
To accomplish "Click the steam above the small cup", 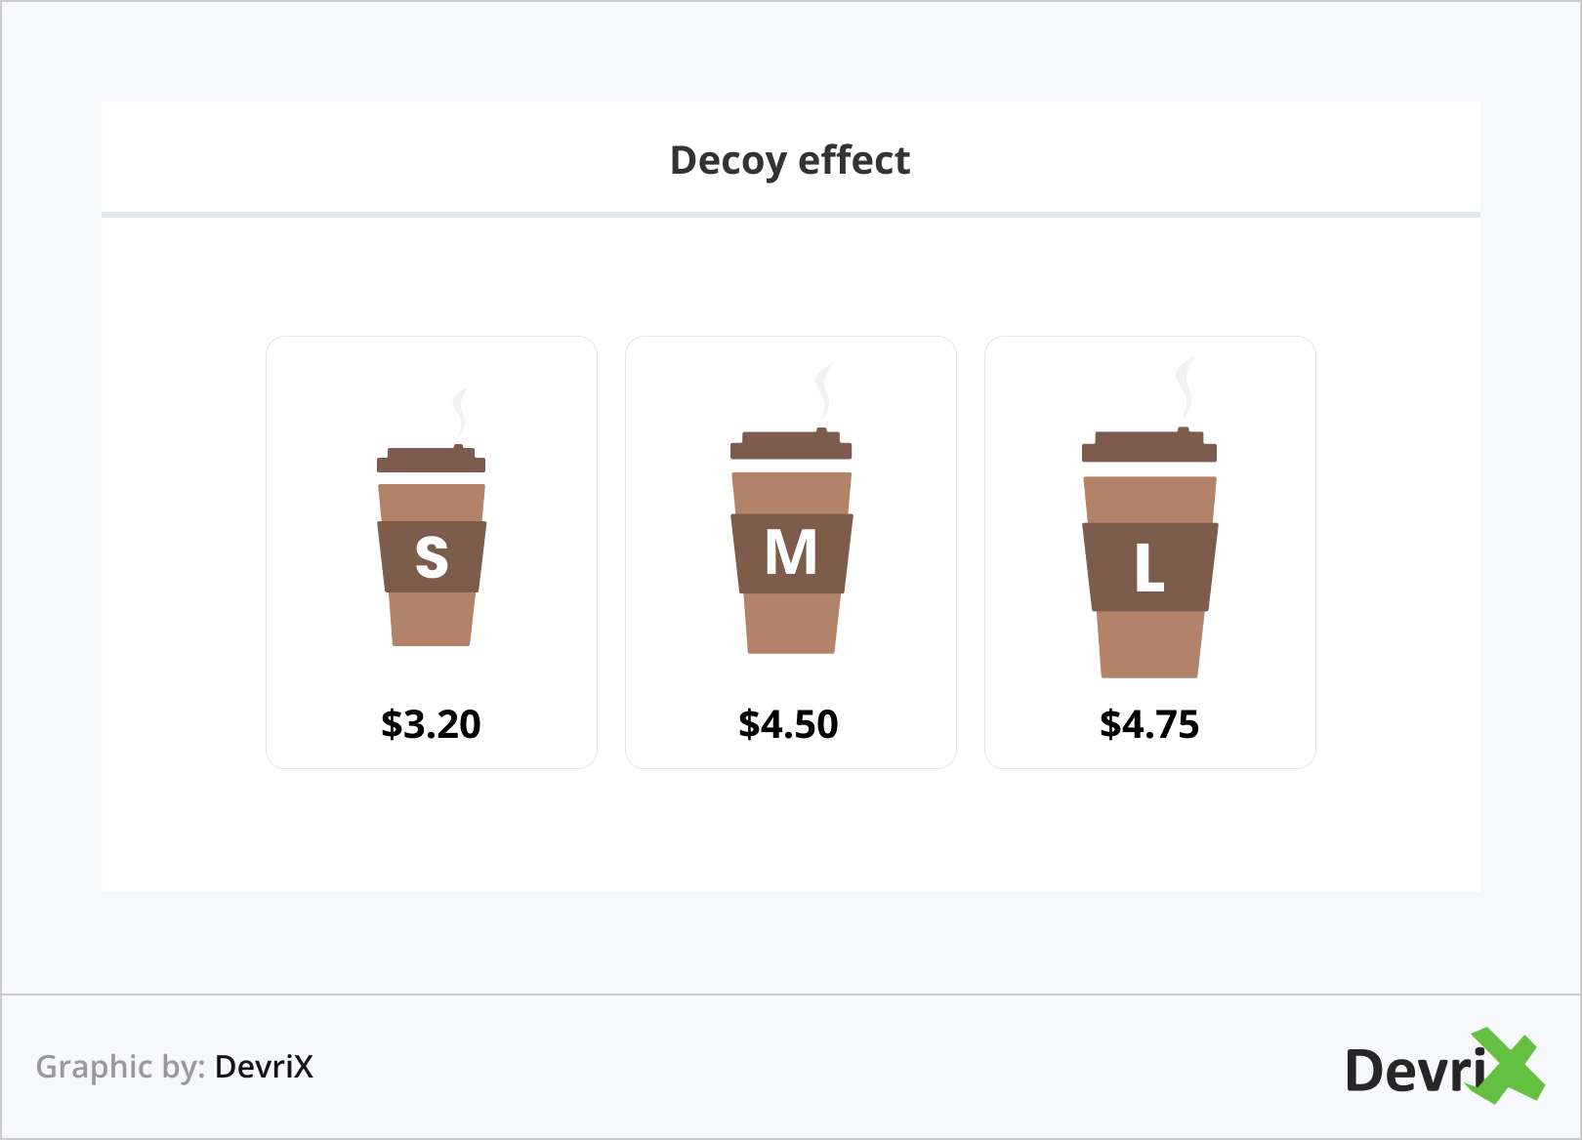I will (x=459, y=412).
